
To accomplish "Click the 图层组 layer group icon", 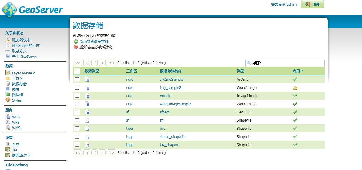I will pyautogui.click(x=8, y=95).
